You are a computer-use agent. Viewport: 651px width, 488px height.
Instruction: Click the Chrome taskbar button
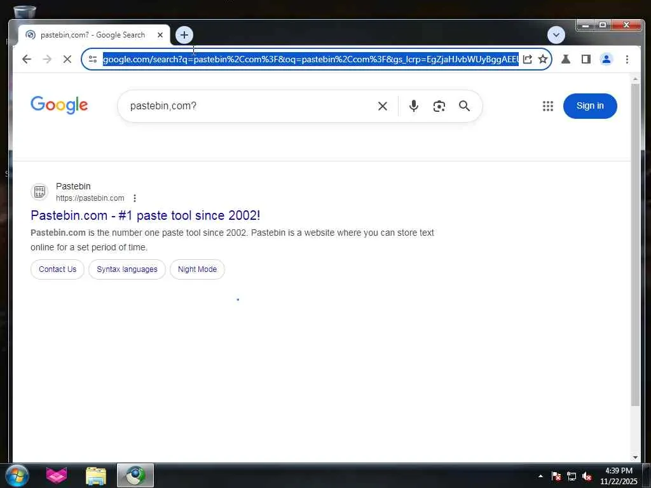135,475
